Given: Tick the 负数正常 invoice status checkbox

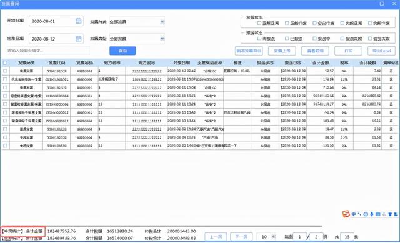Looking at the screenshot, I should point(342,23).
